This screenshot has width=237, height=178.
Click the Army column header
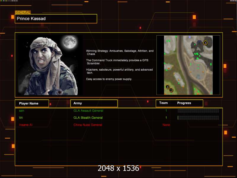94,103
